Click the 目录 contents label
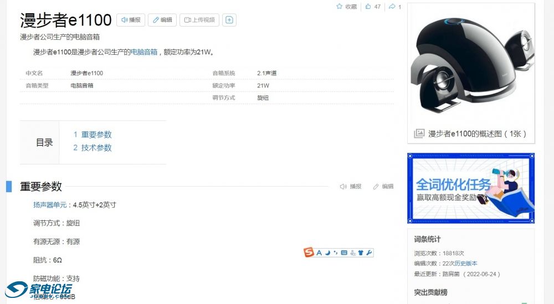Image resolution: width=554 pixels, height=304 pixels. pyautogui.click(x=44, y=143)
